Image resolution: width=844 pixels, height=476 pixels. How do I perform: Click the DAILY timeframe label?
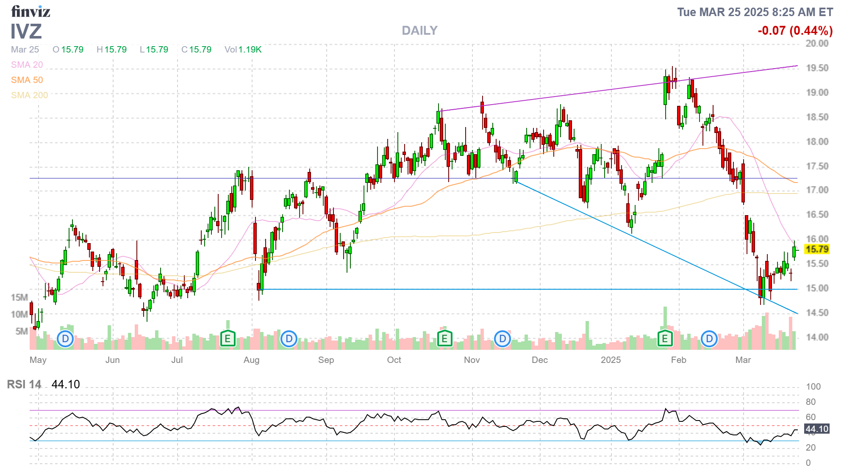(419, 30)
